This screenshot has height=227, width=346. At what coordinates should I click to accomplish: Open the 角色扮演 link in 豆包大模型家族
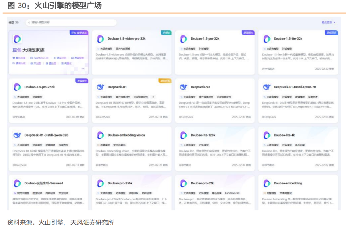coord(19,58)
